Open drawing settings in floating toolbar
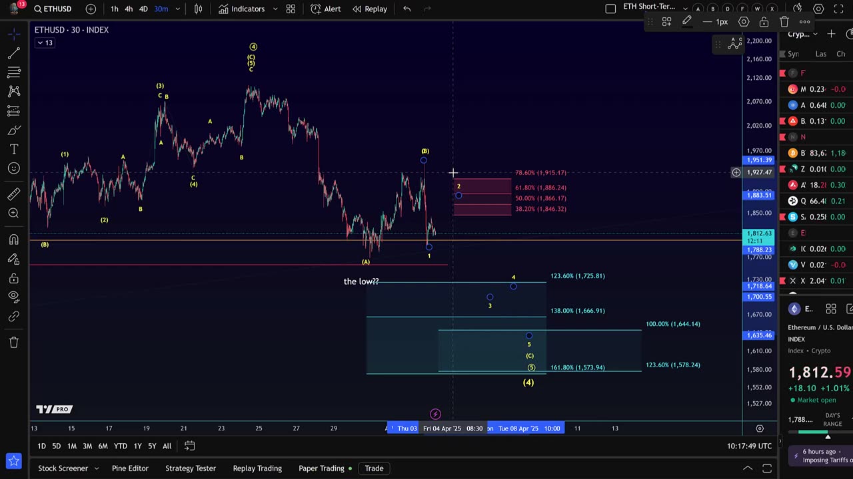Viewport: 853px width, 479px height. click(x=744, y=22)
